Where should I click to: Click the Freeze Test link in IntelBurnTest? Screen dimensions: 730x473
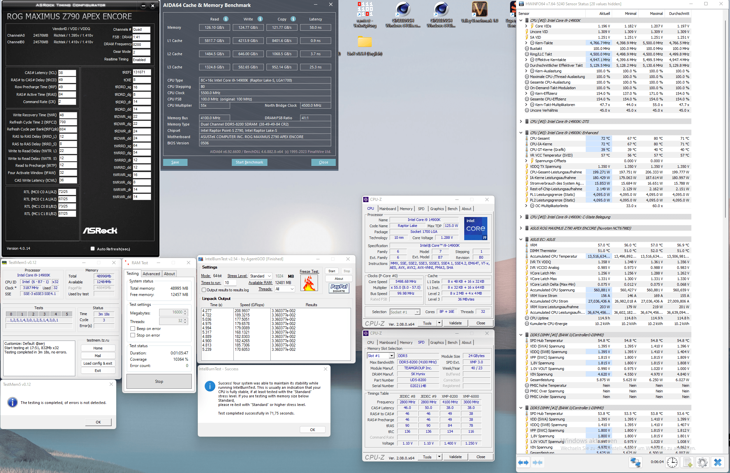[309, 272]
